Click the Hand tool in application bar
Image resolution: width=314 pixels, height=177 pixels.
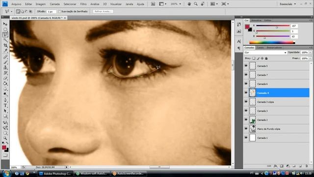tap(189, 4)
